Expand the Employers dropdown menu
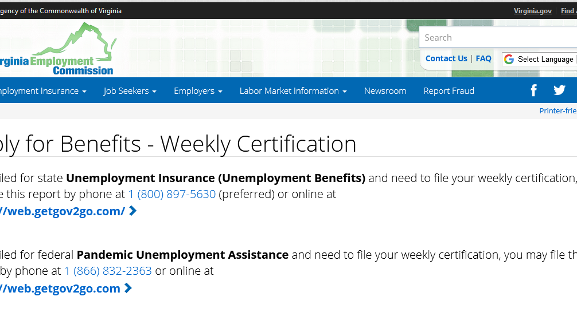The image size is (577, 324). pyautogui.click(x=198, y=91)
